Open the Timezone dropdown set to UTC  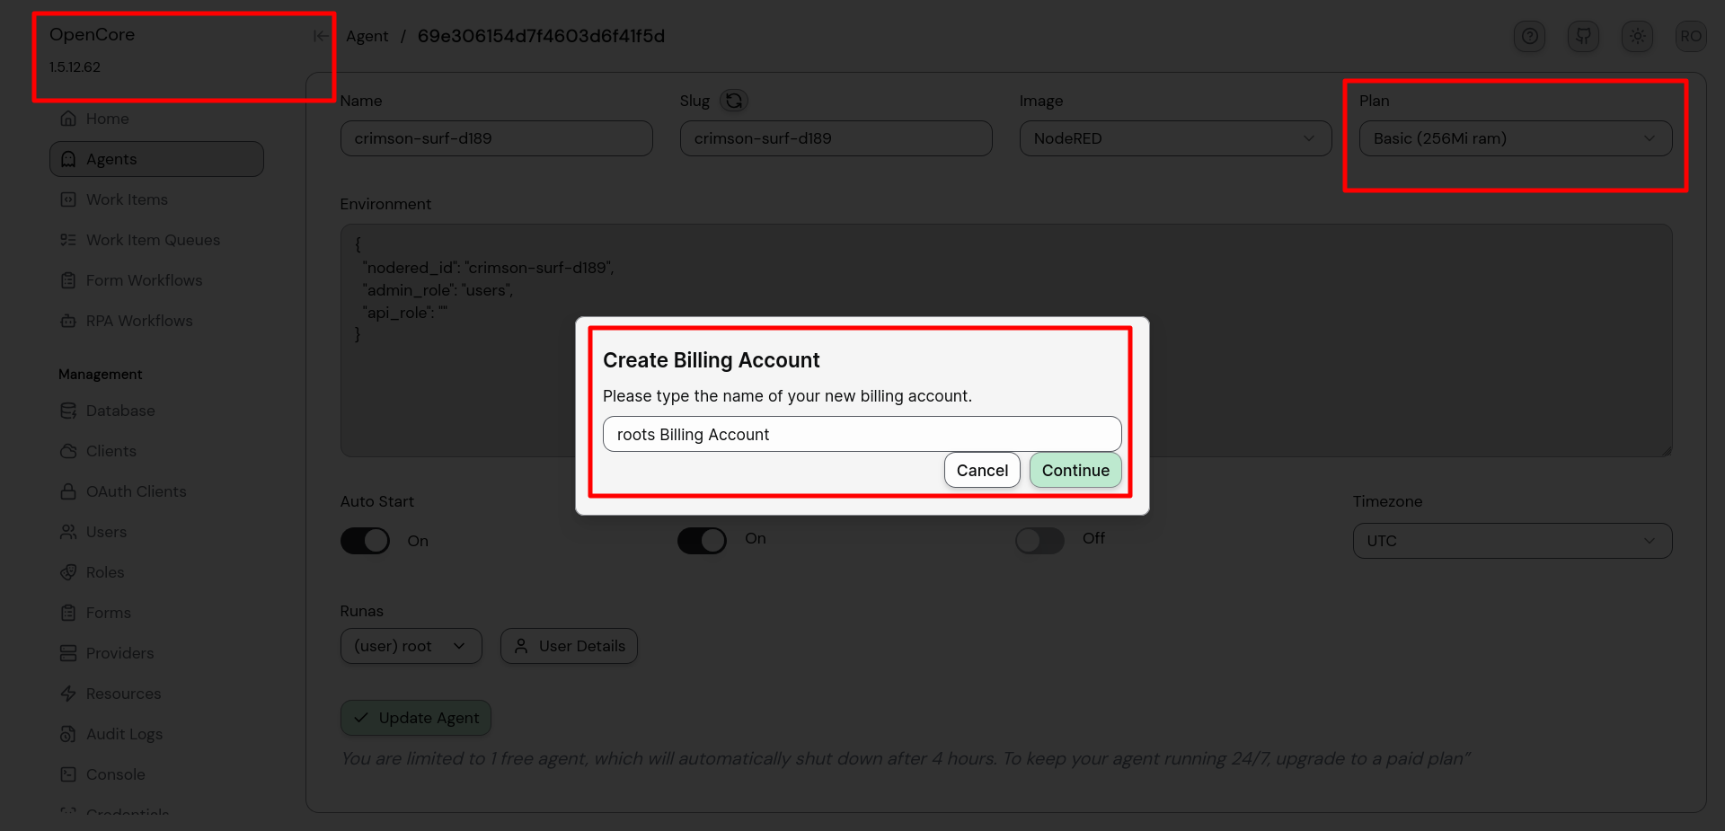pos(1511,541)
